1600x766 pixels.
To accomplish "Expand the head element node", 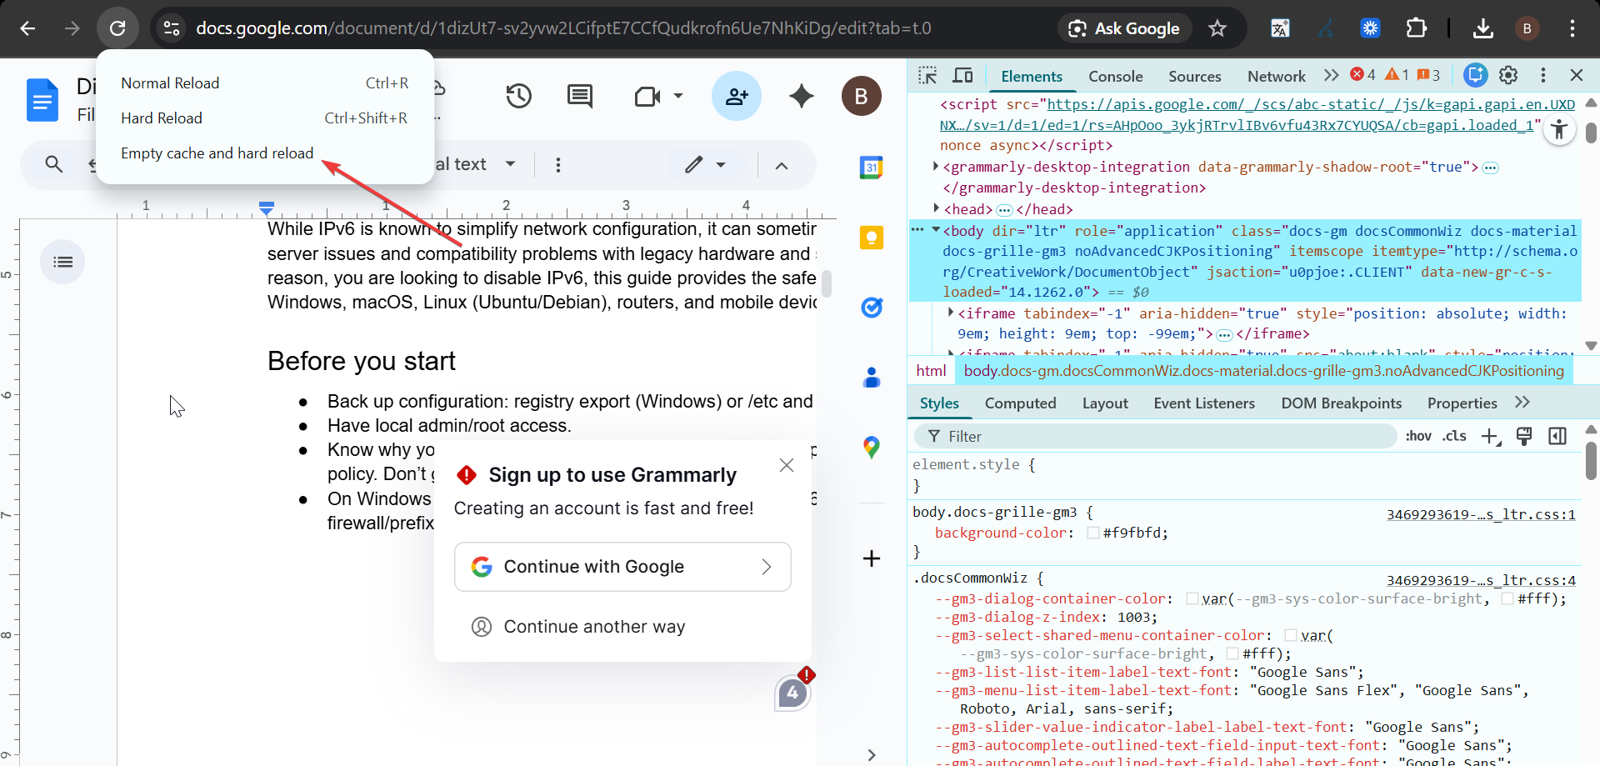I will click(936, 208).
